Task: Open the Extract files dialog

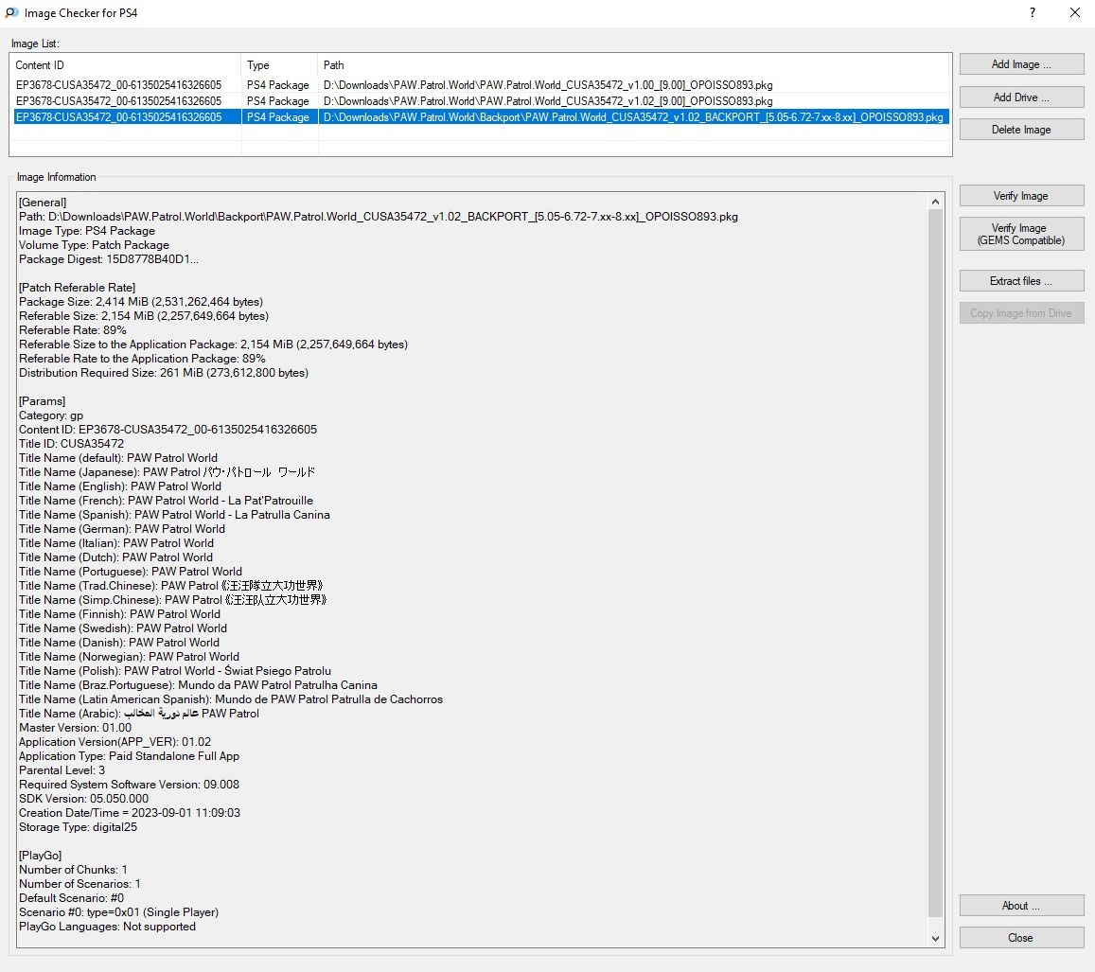Action: click(x=1021, y=281)
